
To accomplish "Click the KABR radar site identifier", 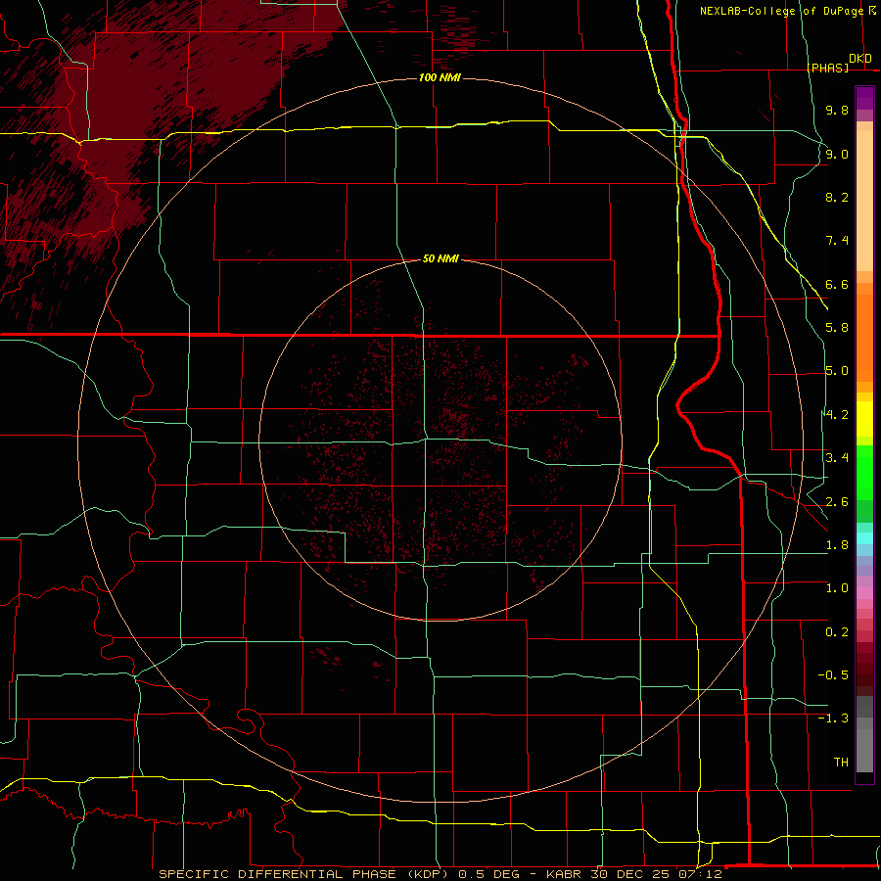I will (x=564, y=874).
